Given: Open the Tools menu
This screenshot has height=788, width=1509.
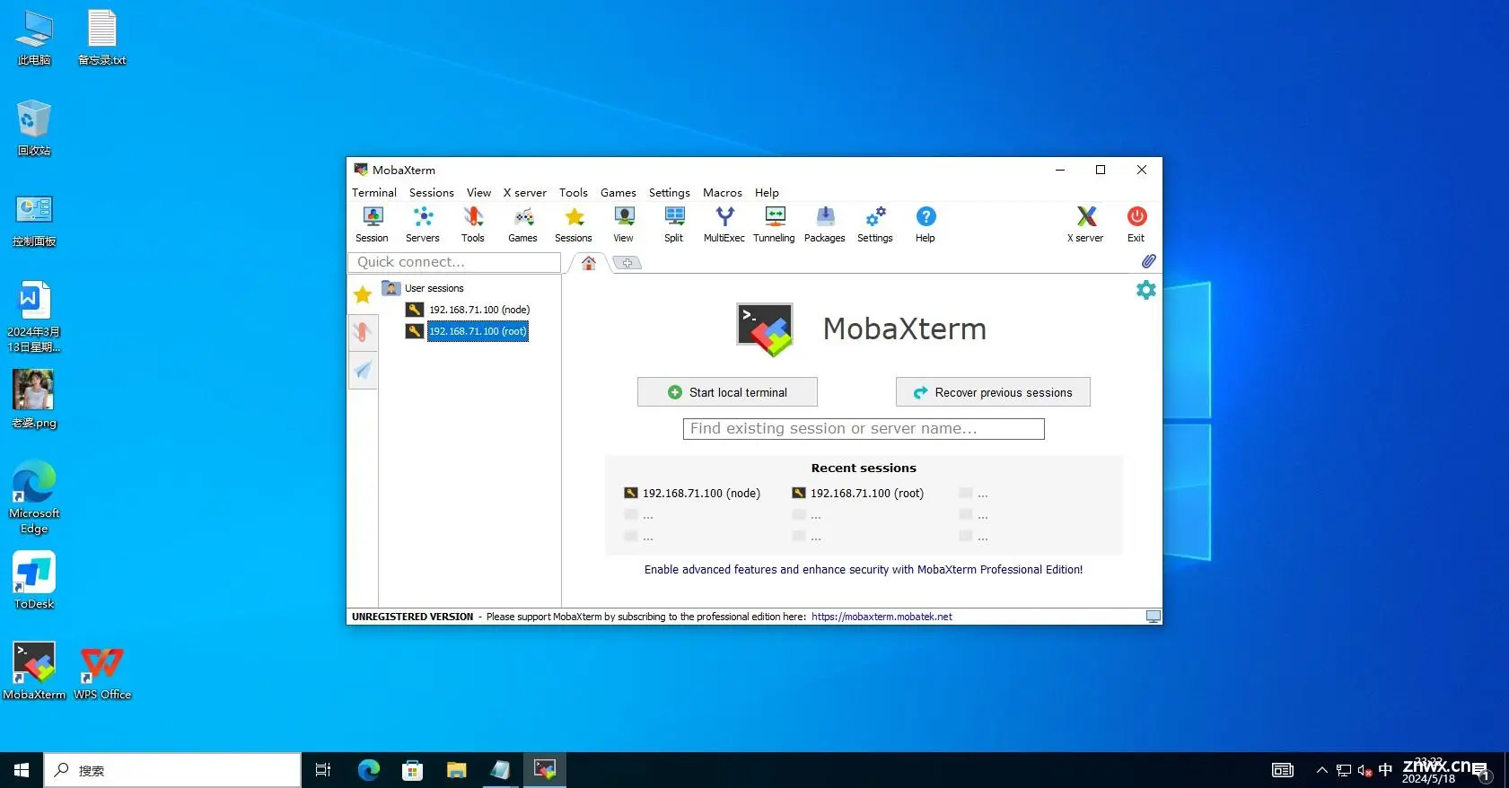Looking at the screenshot, I should click(574, 192).
